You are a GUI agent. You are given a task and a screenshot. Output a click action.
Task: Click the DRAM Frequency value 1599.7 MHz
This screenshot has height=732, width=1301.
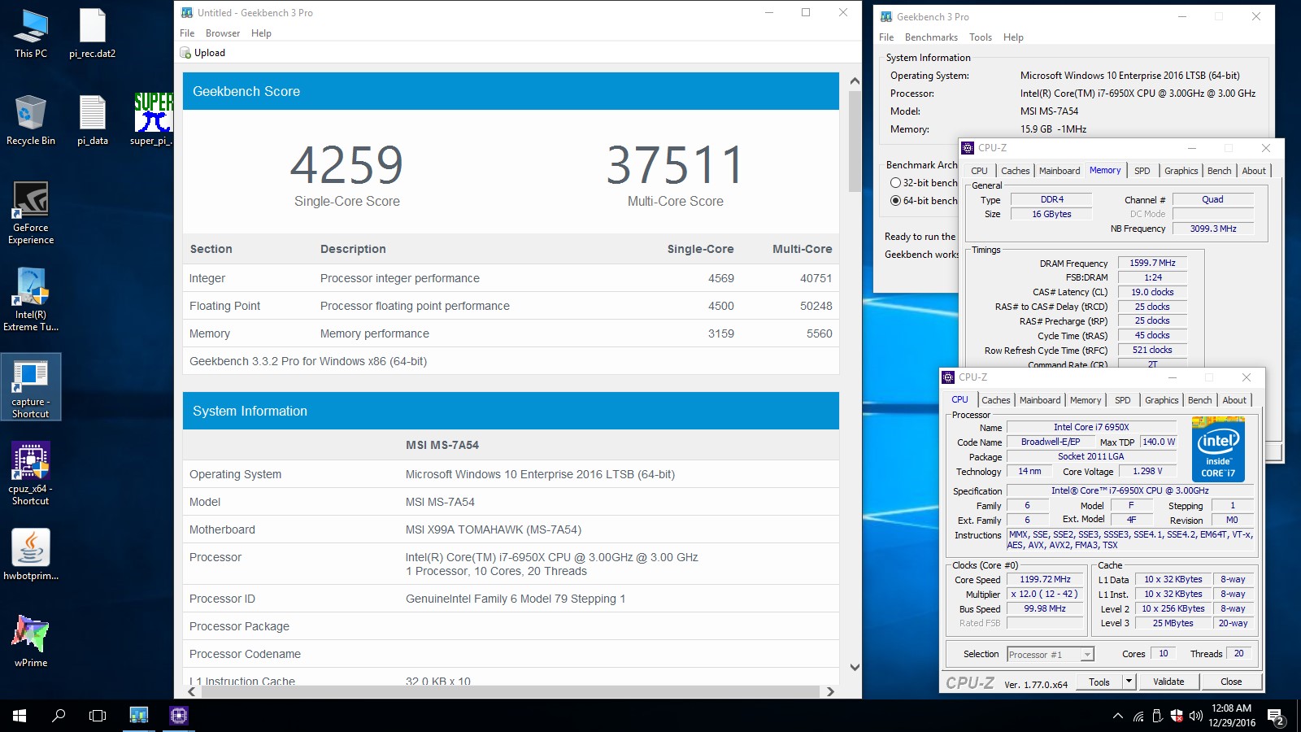[x=1152, y=263]
